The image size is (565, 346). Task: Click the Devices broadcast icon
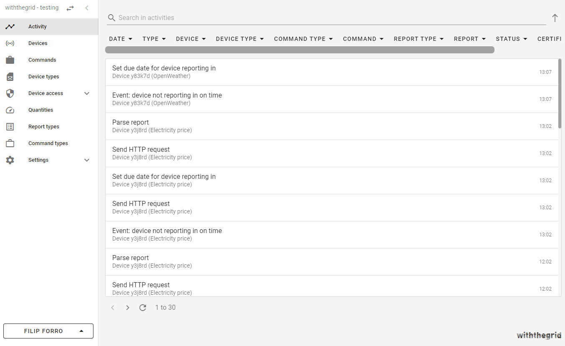[10, 43]
